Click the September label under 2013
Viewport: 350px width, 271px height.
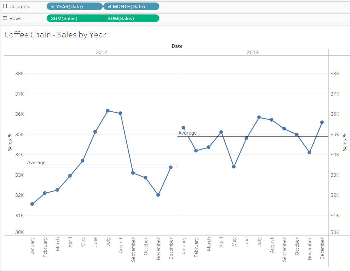coord(284,249)
